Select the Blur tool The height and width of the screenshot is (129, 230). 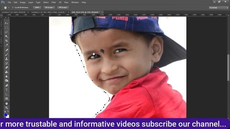click(6, 76)
